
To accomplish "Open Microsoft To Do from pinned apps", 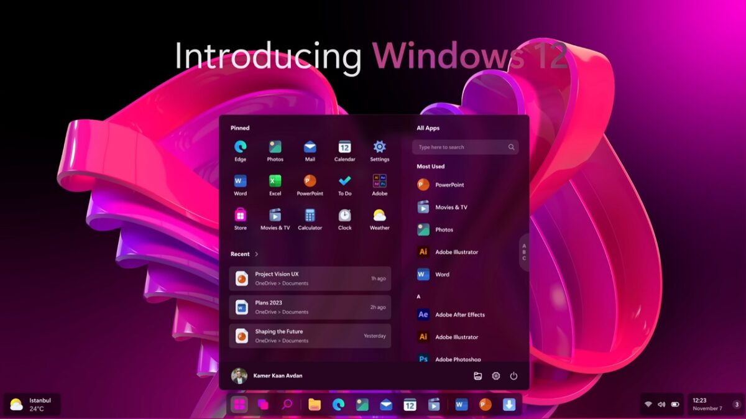I will [x=345, y=182].
